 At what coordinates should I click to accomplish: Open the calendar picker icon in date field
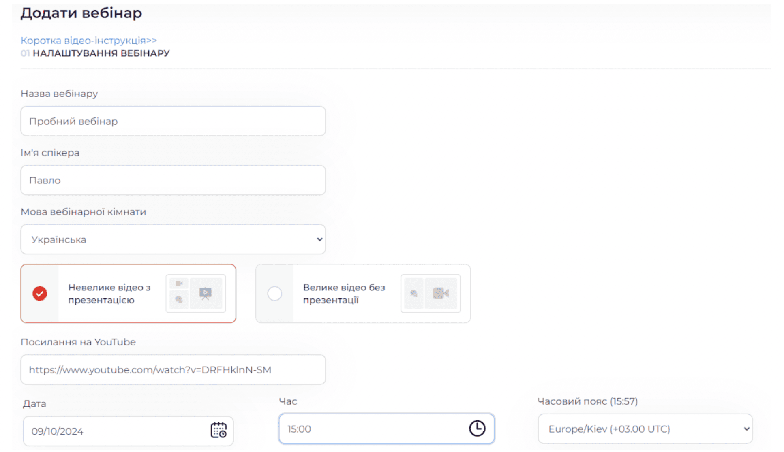coord(218,430)
